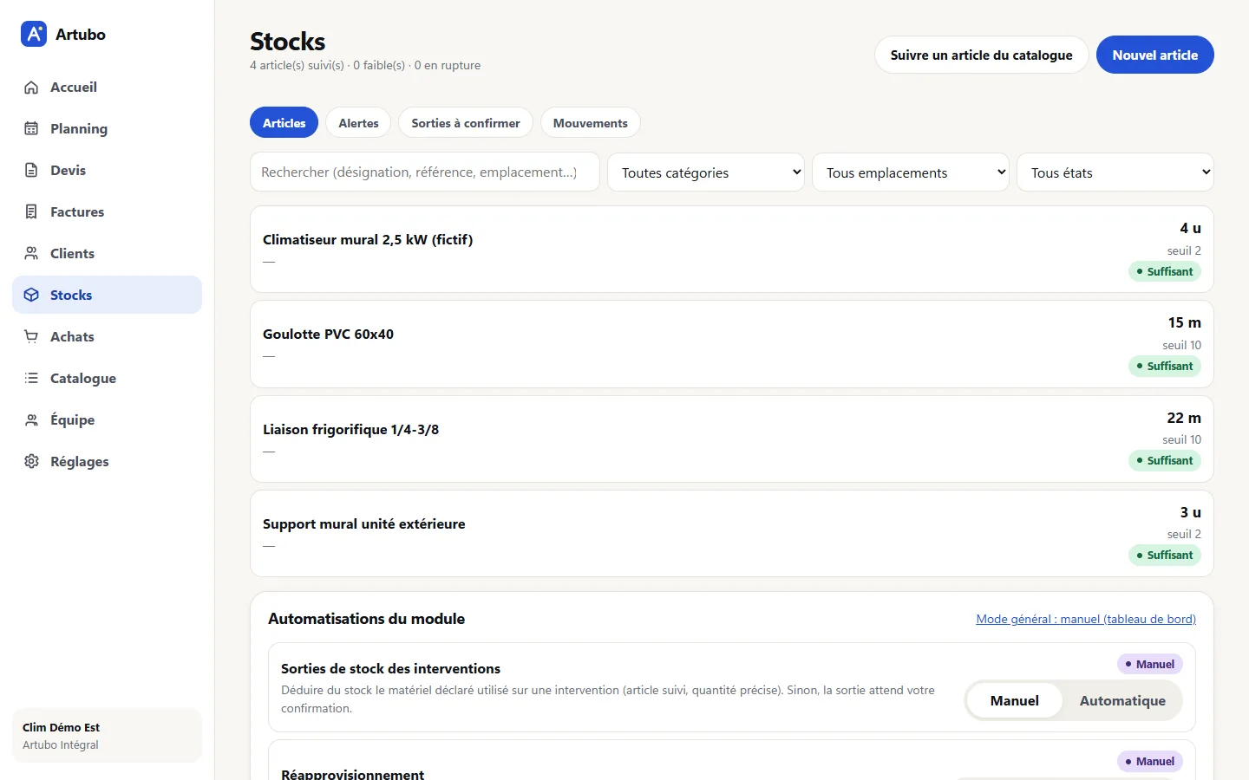Image resolution: width=1249 pixels, height=780 pixels.
Task: Click the 15 m quantity value
Action: [1184, 322]
